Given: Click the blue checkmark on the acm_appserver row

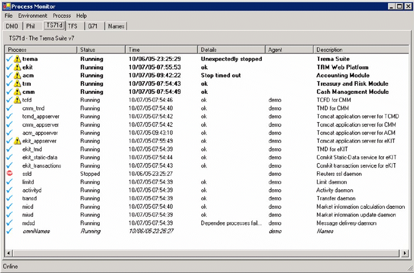Looking at the screenshot, I should point(10,132).
